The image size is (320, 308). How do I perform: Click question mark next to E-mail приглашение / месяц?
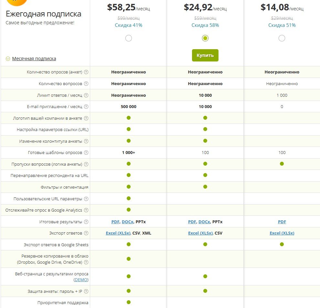coord(86,106)
